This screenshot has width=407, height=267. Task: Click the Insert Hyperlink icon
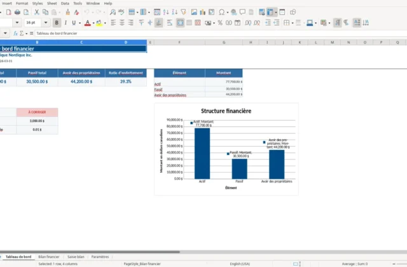coord(233,12)
